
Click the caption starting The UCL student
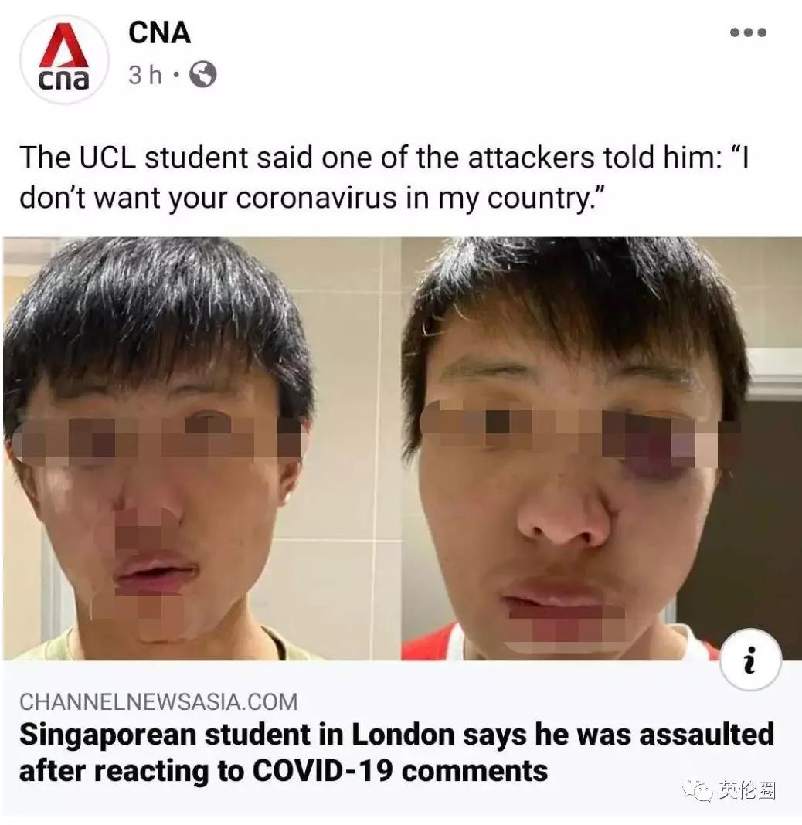(x=384, y=178)
